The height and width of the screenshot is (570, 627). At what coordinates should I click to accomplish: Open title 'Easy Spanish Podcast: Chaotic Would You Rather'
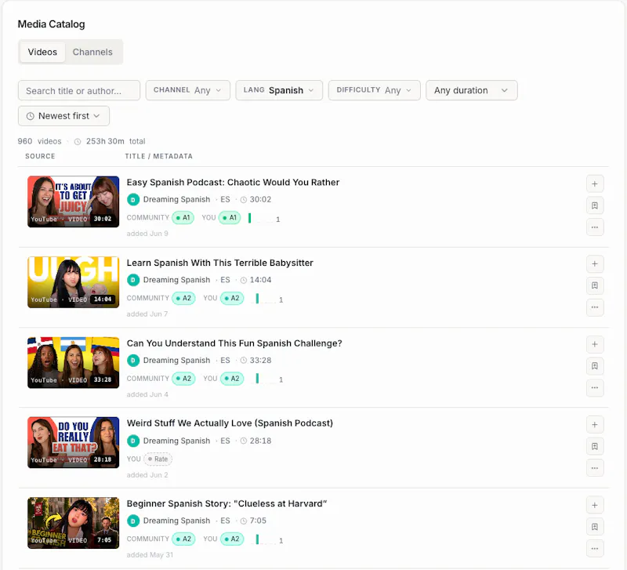233,183
